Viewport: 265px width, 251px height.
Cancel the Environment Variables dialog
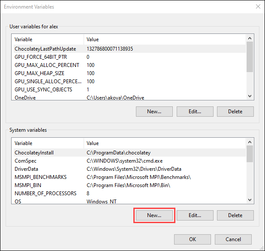point(233,239)
